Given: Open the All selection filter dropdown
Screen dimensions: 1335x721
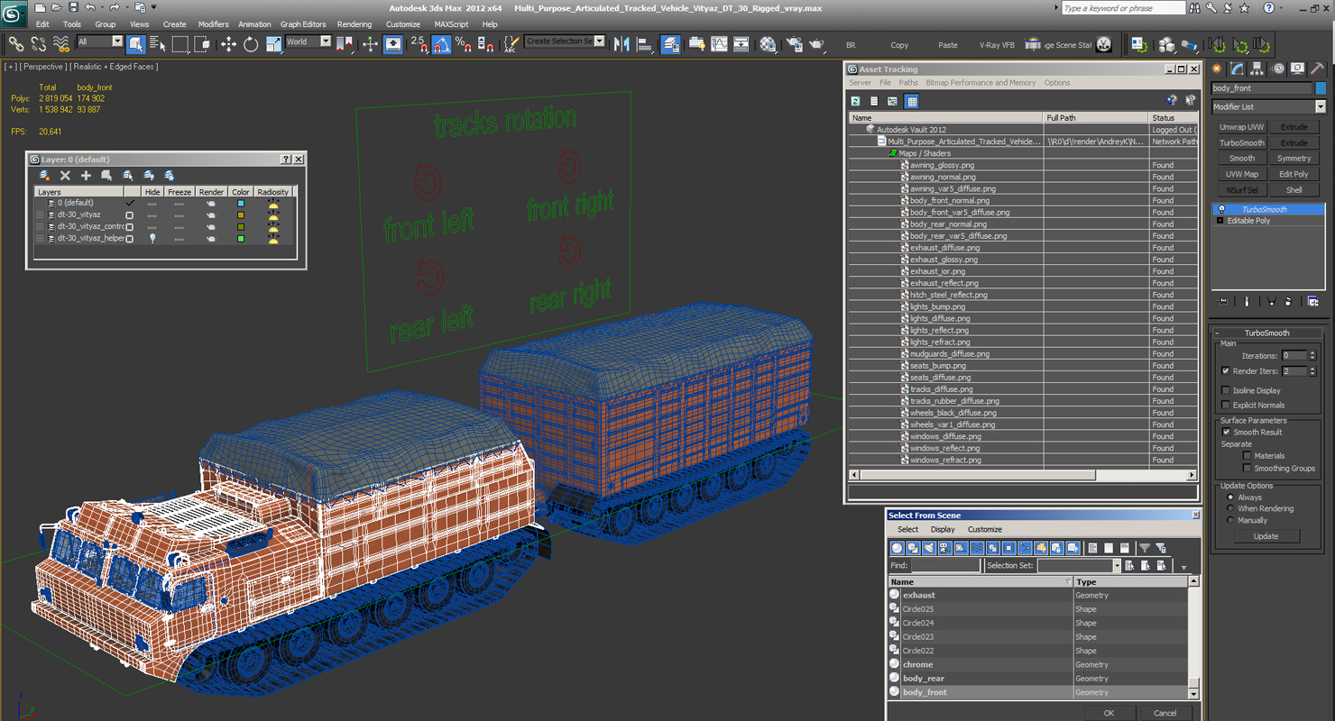Looking at the screenshot, I should click(x=117, y=41).
